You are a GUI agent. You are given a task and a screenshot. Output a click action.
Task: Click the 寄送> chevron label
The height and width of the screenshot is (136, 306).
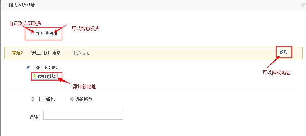point(17,53)
